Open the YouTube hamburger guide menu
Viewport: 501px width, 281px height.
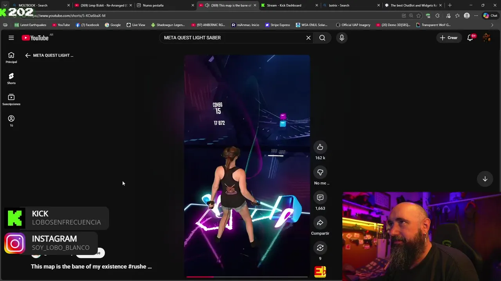click(x=11, y=38)
